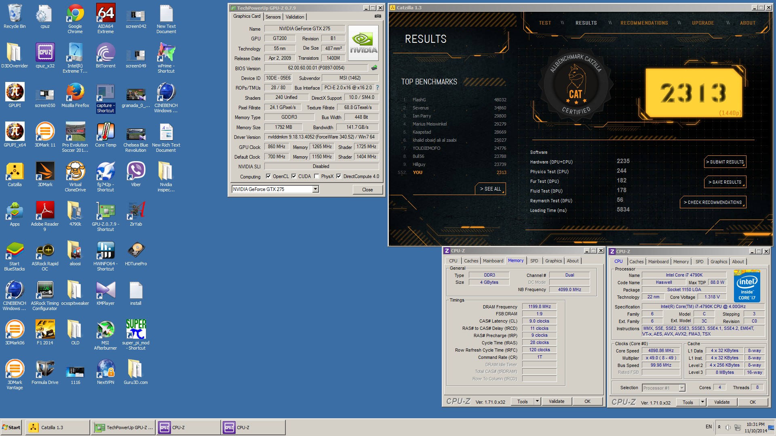Click the EN language indicator in taskbar
Viewport: 776px width, 436px height.
(x=709, y=427)
